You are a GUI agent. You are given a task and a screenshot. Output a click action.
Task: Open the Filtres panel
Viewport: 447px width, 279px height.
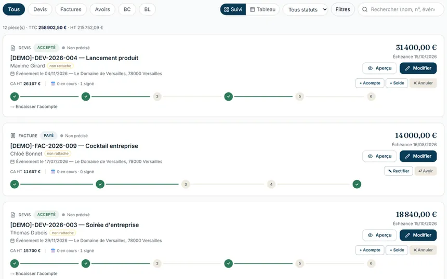pos(343,9)
